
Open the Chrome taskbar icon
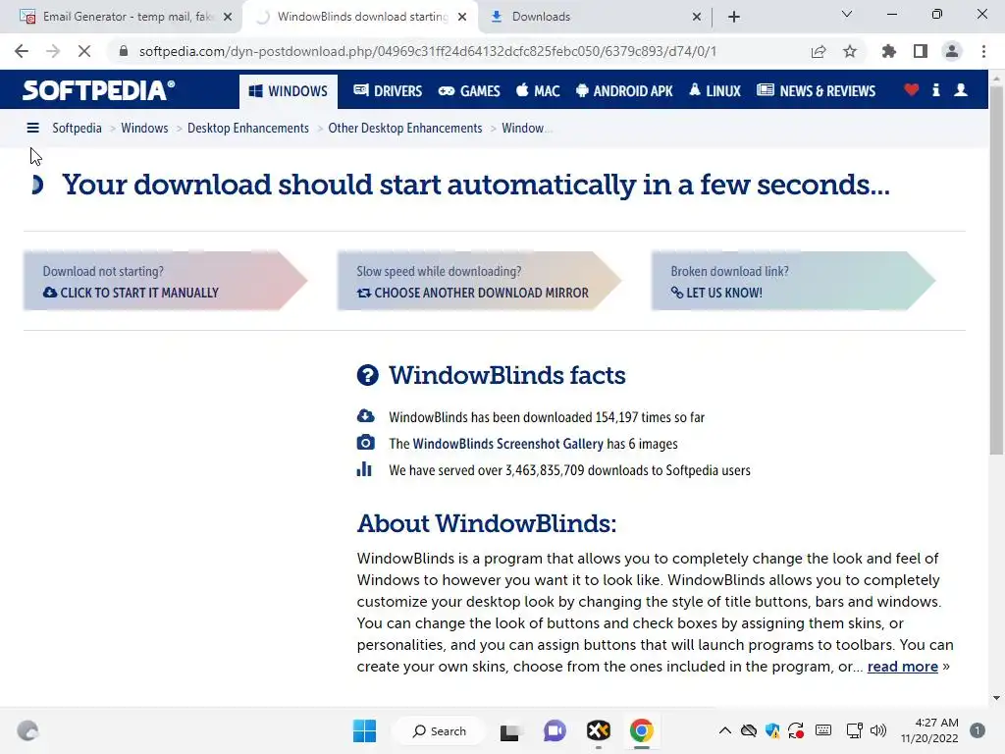[x=642, y=730]
